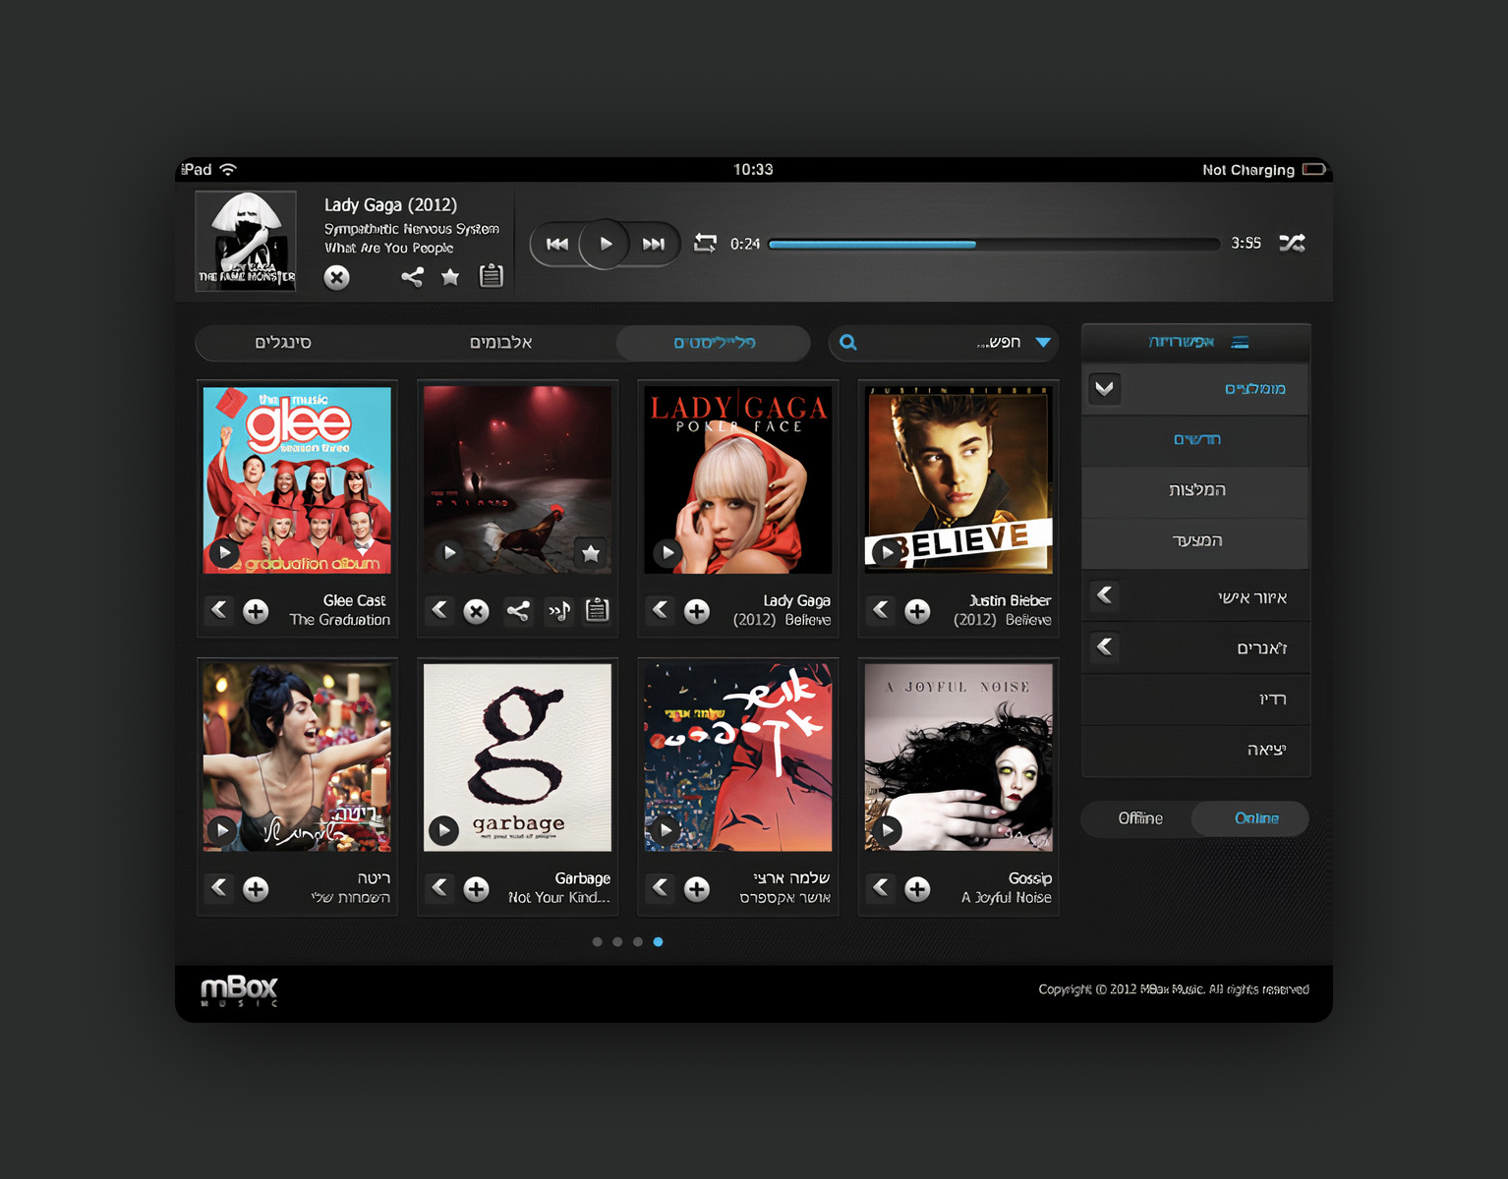
Task: Collapse the rooster album options arrow
Action: (x=439, y=610)
